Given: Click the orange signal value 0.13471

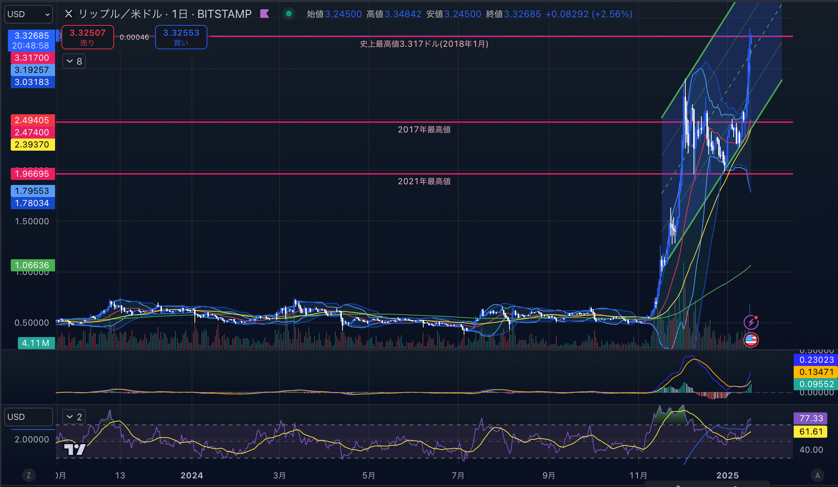Looking at the screenshot, I should point(816,372).
